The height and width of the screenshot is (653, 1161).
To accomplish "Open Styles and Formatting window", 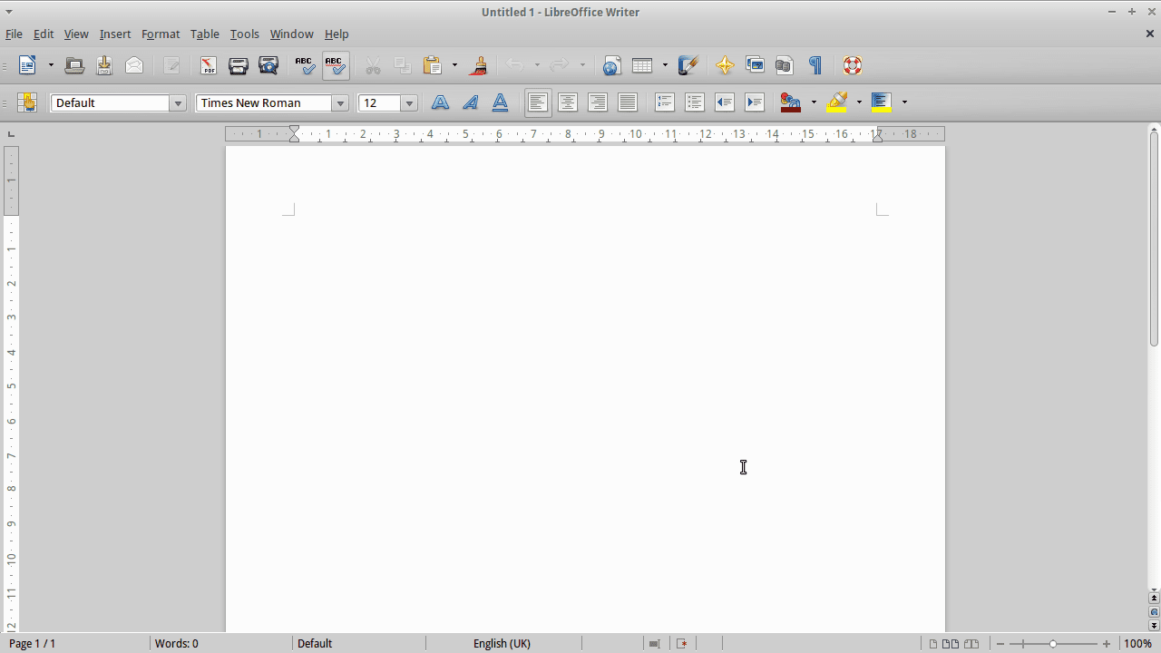I will (27, 102).
